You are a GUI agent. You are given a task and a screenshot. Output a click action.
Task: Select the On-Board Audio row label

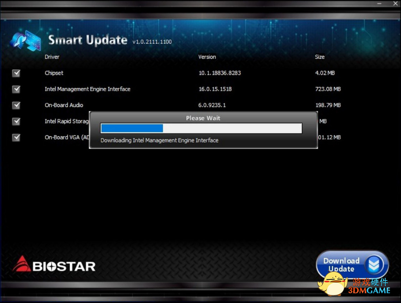coord(64,105)
